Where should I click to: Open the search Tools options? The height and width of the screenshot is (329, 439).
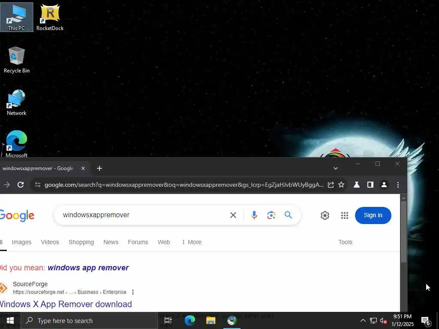[x=345, y=242]
